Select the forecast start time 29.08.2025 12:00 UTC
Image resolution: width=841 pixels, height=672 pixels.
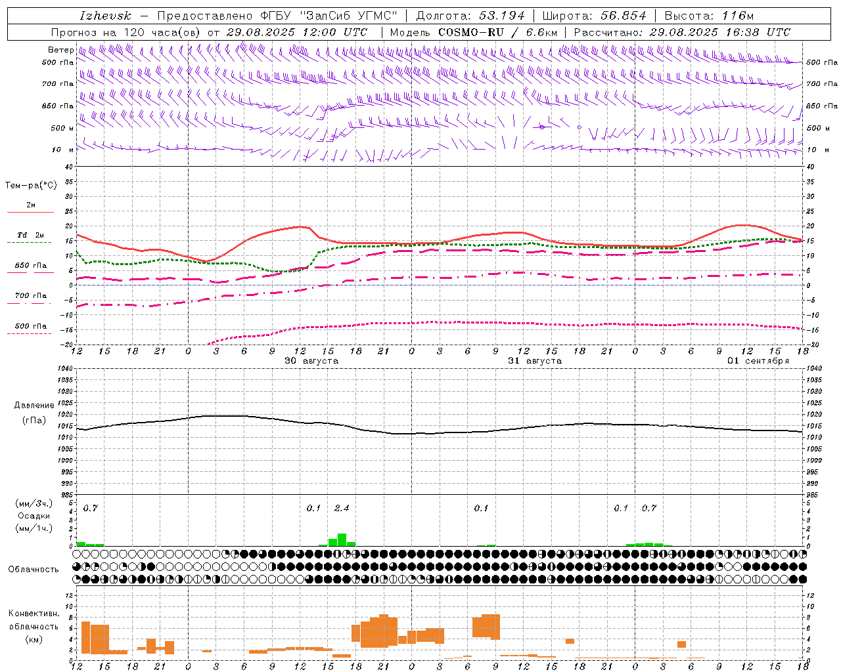297,32
